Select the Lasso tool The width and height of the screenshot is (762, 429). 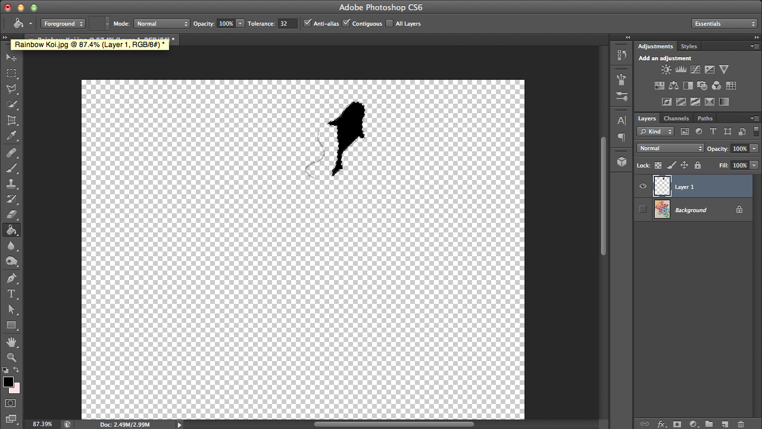(11, 89)
